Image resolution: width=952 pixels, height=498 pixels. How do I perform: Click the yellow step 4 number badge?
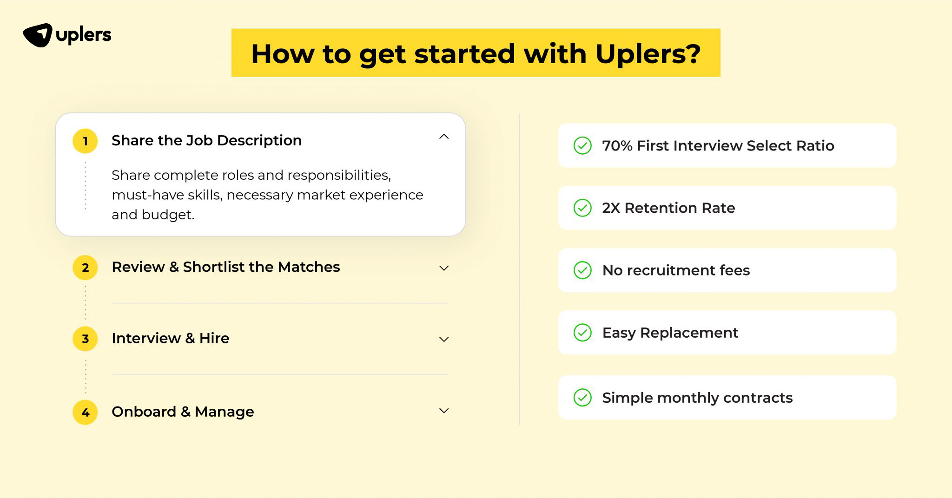pos(85,412)
